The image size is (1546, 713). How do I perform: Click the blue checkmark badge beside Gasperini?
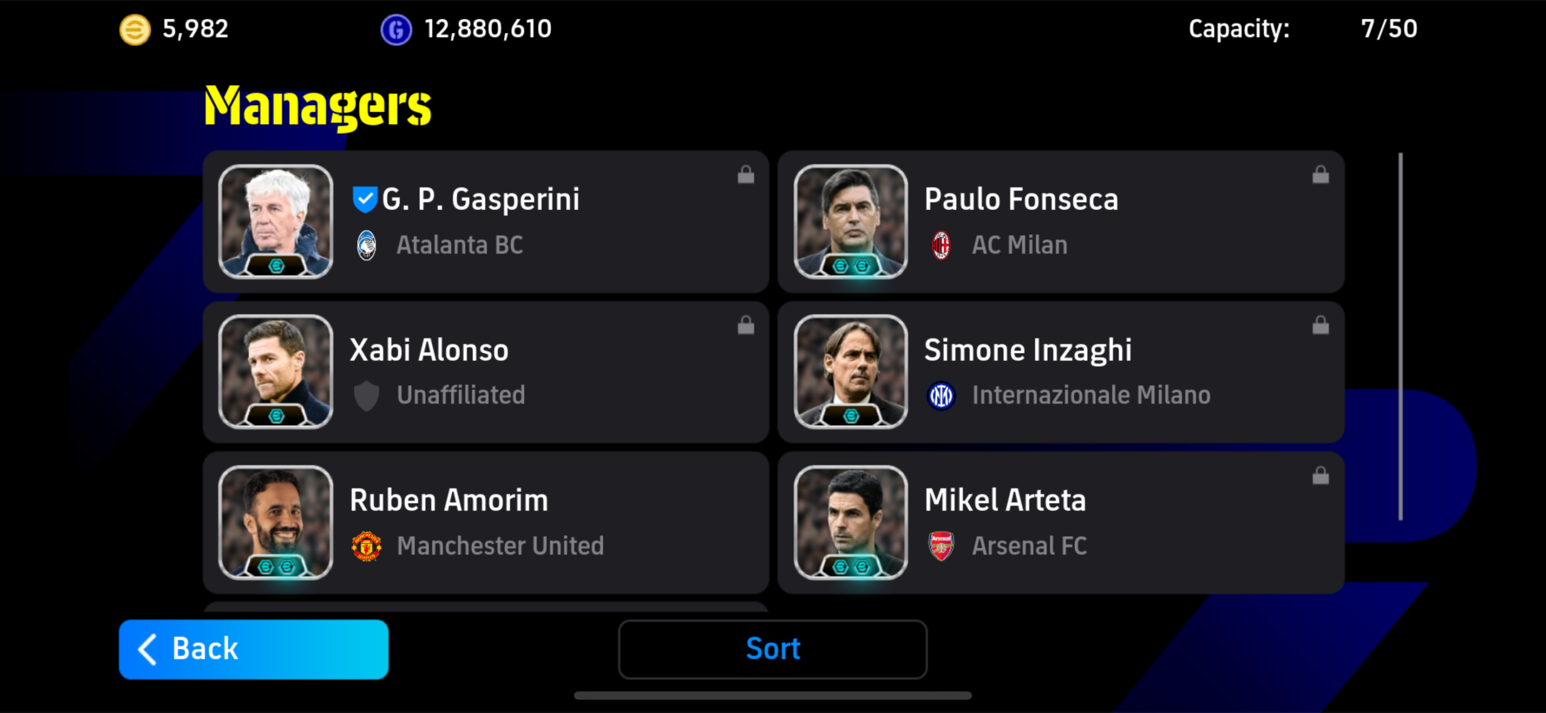point(365,199)
